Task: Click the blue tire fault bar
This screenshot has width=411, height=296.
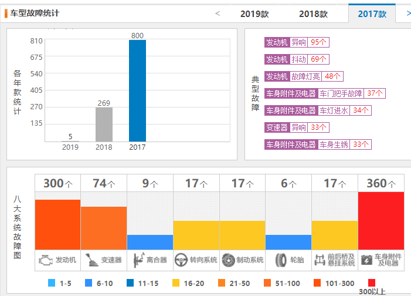Action: (288, 242)
